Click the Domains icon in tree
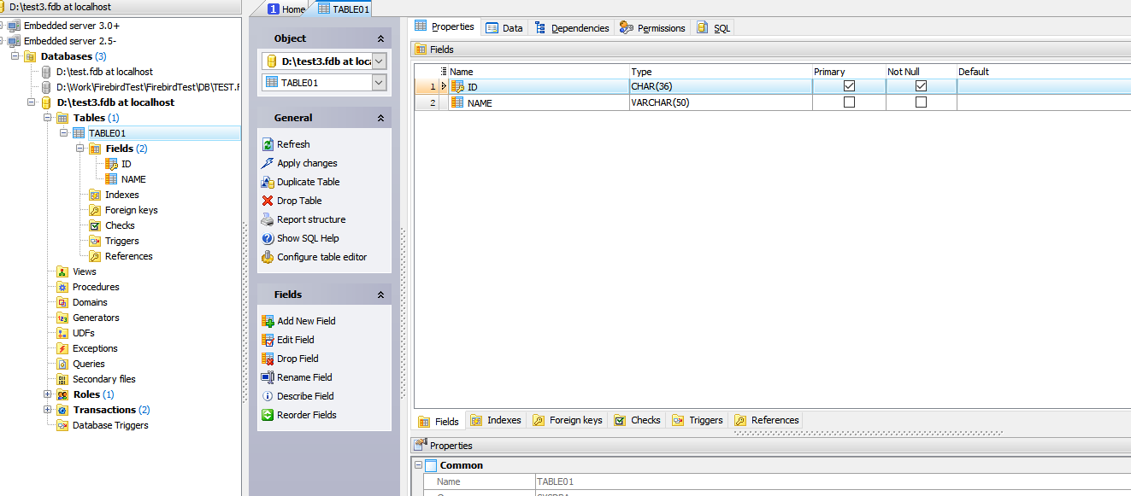The height and width of the screenshot is (496, 1131). pos(62,302)
